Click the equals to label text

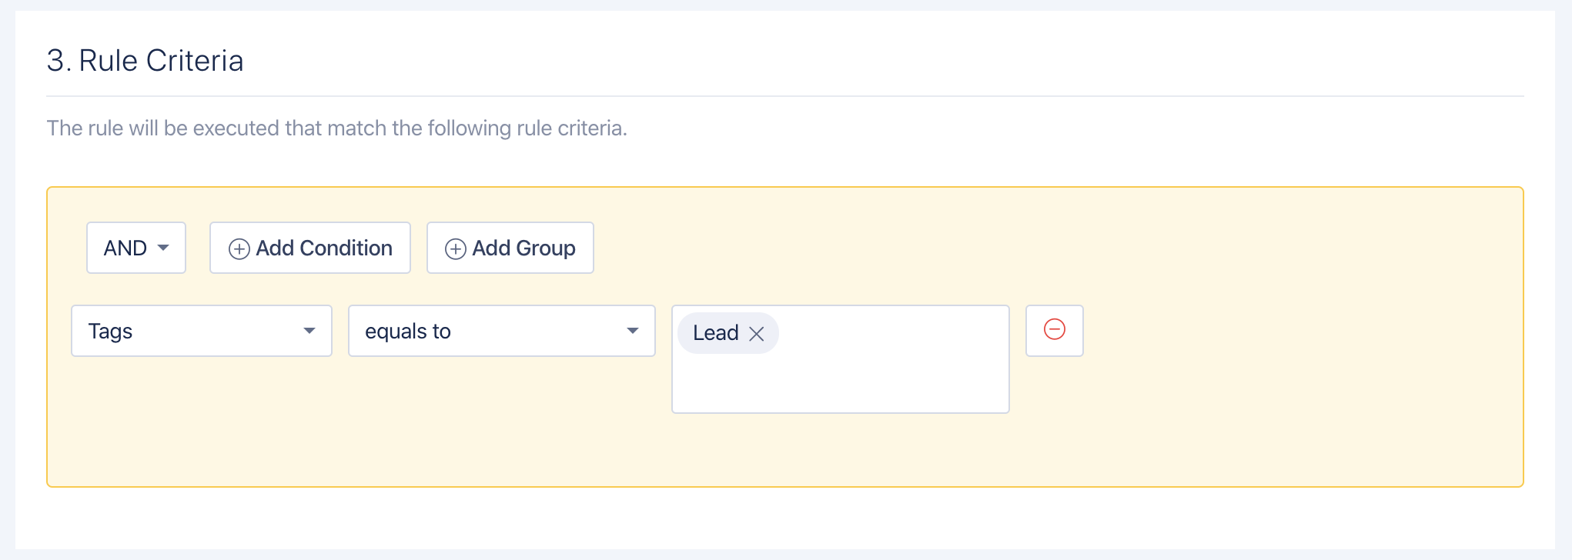(408, 332)
